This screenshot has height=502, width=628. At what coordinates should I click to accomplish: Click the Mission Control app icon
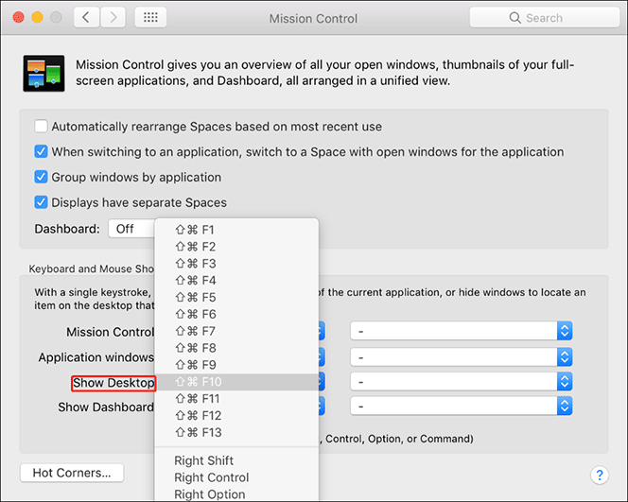(x=44, y=73)
